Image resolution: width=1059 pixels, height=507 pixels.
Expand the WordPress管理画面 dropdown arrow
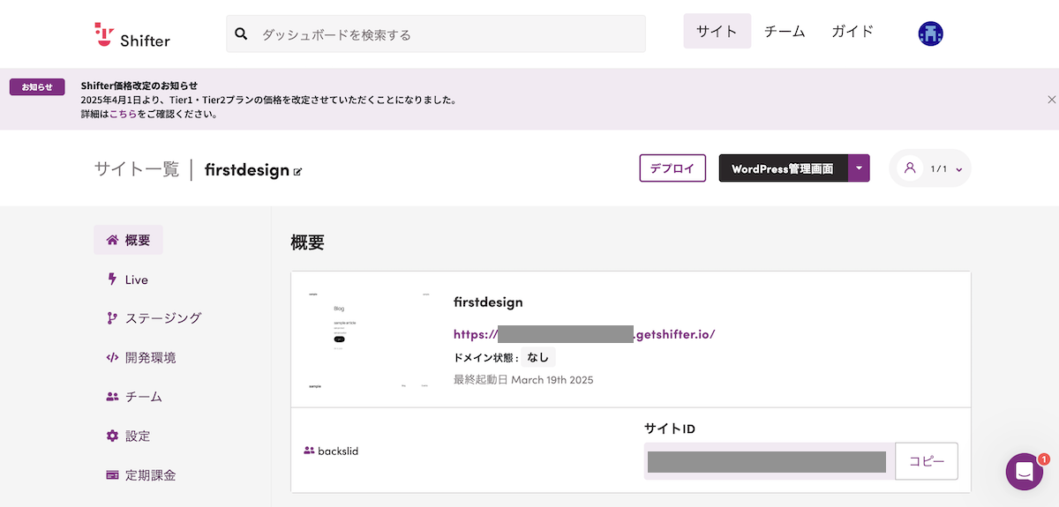coord(860,168)
